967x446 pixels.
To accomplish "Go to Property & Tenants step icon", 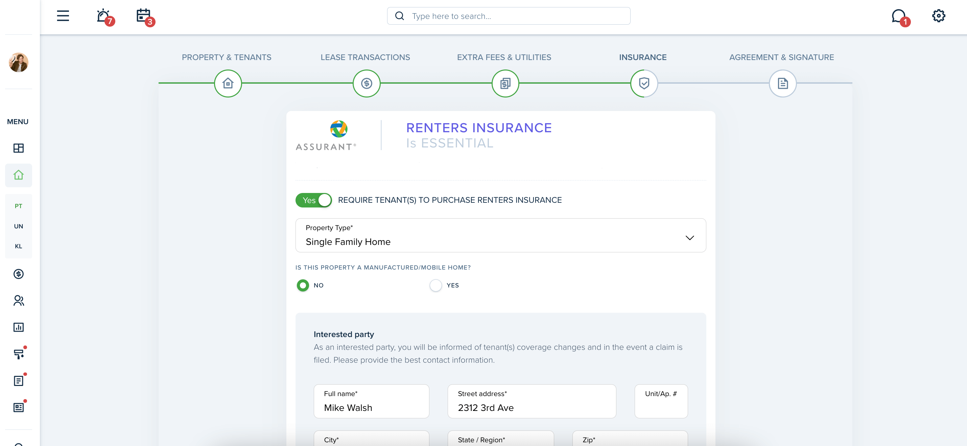I will tap(228, 83).
